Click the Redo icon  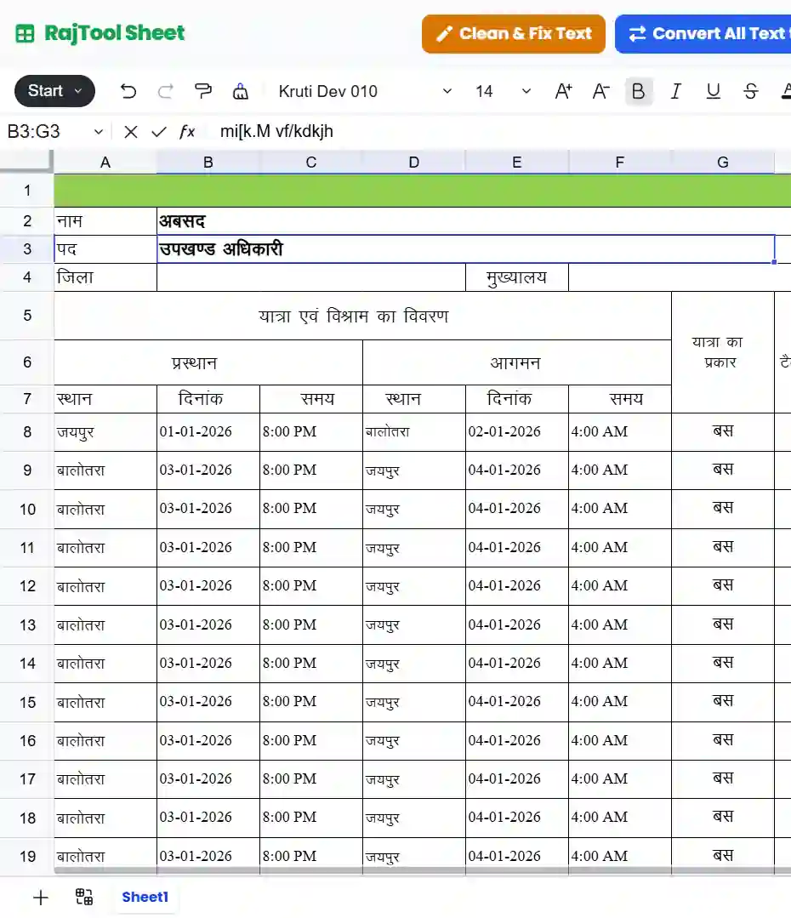click(x=164, y=91)
